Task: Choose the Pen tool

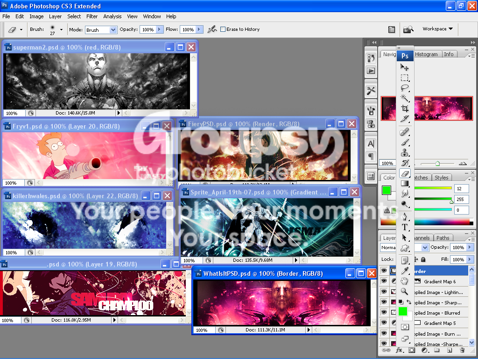Action: pyautogui.click(x=405, y=217)
